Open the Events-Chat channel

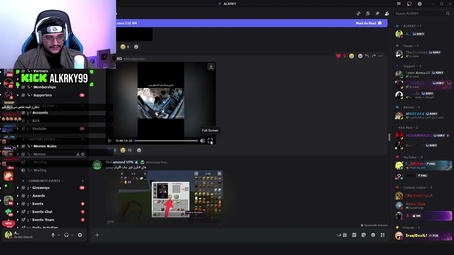42,212
